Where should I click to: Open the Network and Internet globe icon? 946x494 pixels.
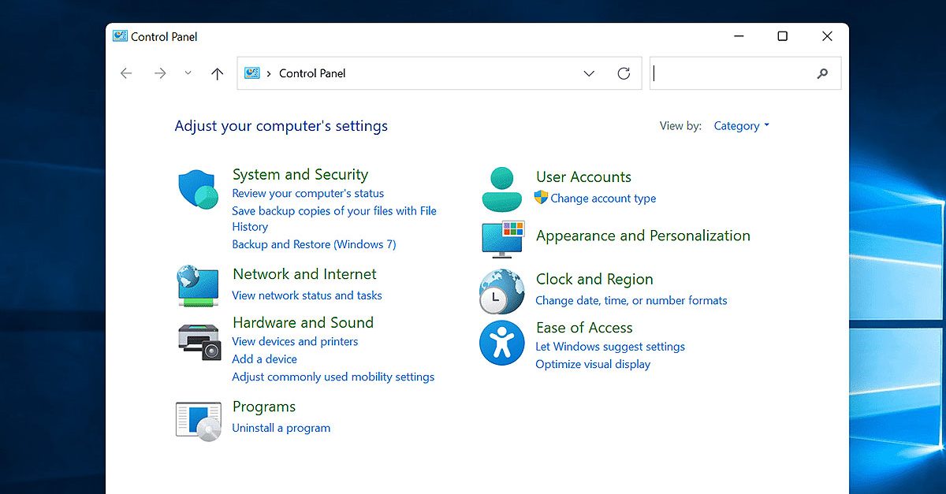198,285
